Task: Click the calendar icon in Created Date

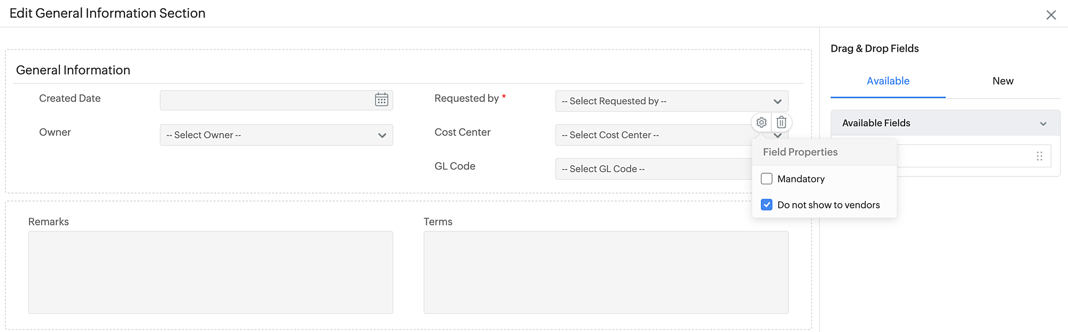Action: [381, 100]
